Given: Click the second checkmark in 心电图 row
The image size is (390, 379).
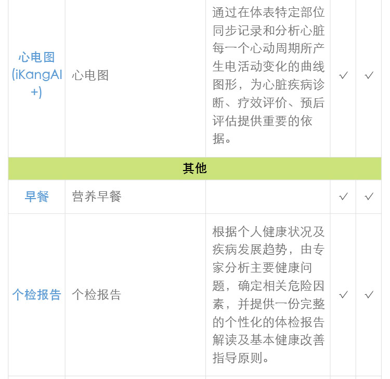Looking at the screenshot, I should coord(369,75).
